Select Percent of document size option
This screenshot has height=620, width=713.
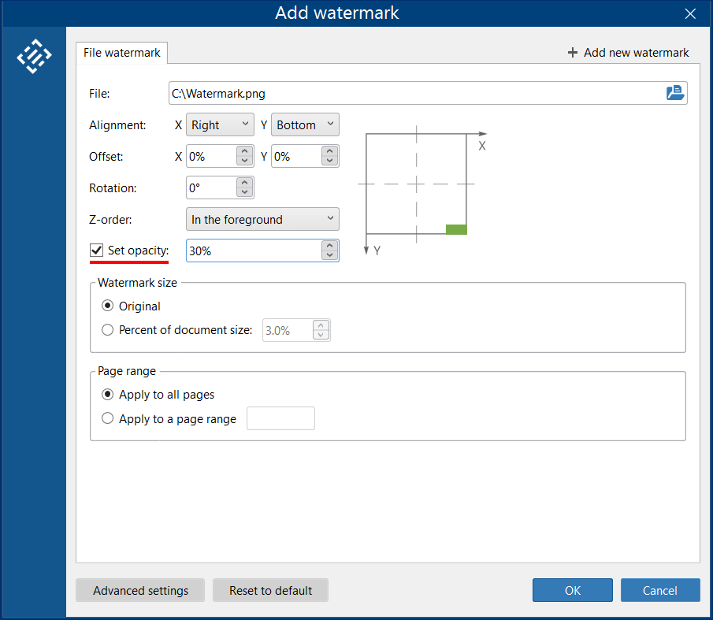[107, 329]
